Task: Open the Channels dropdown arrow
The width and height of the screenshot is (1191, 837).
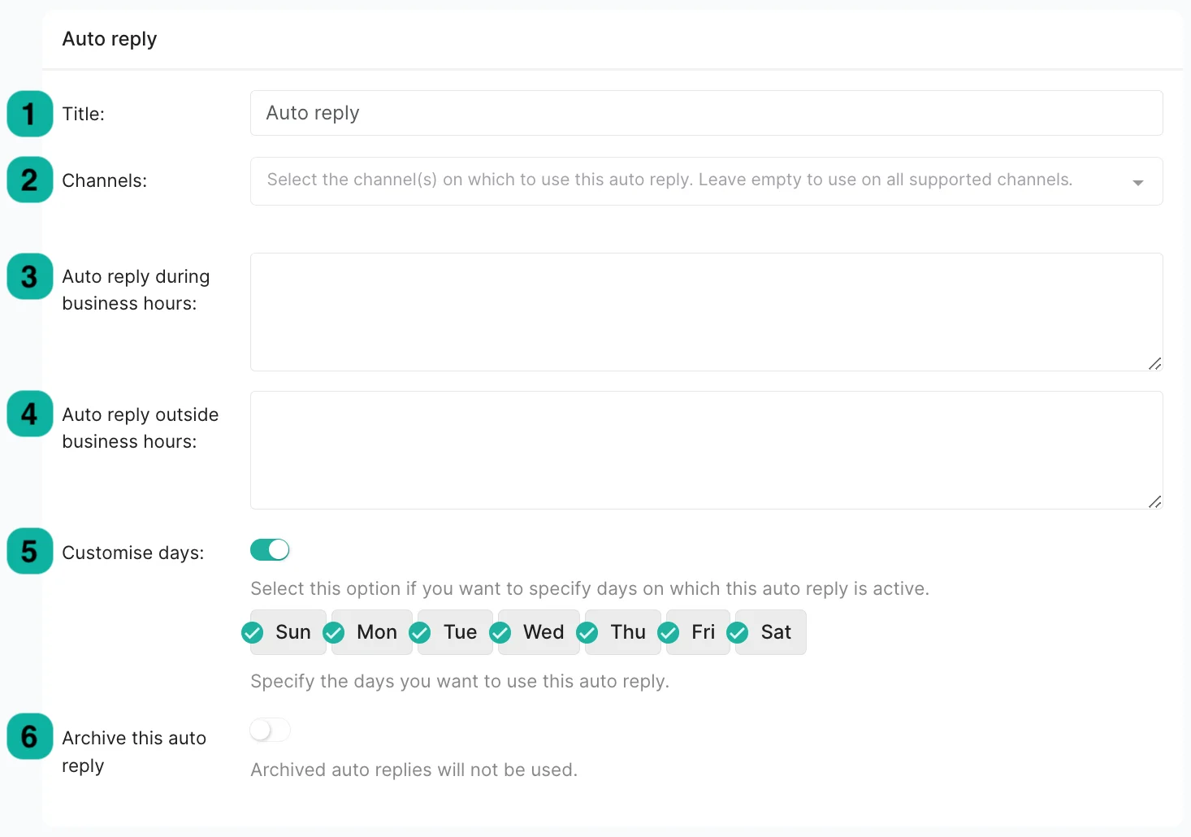Action: click(1137, 182)
